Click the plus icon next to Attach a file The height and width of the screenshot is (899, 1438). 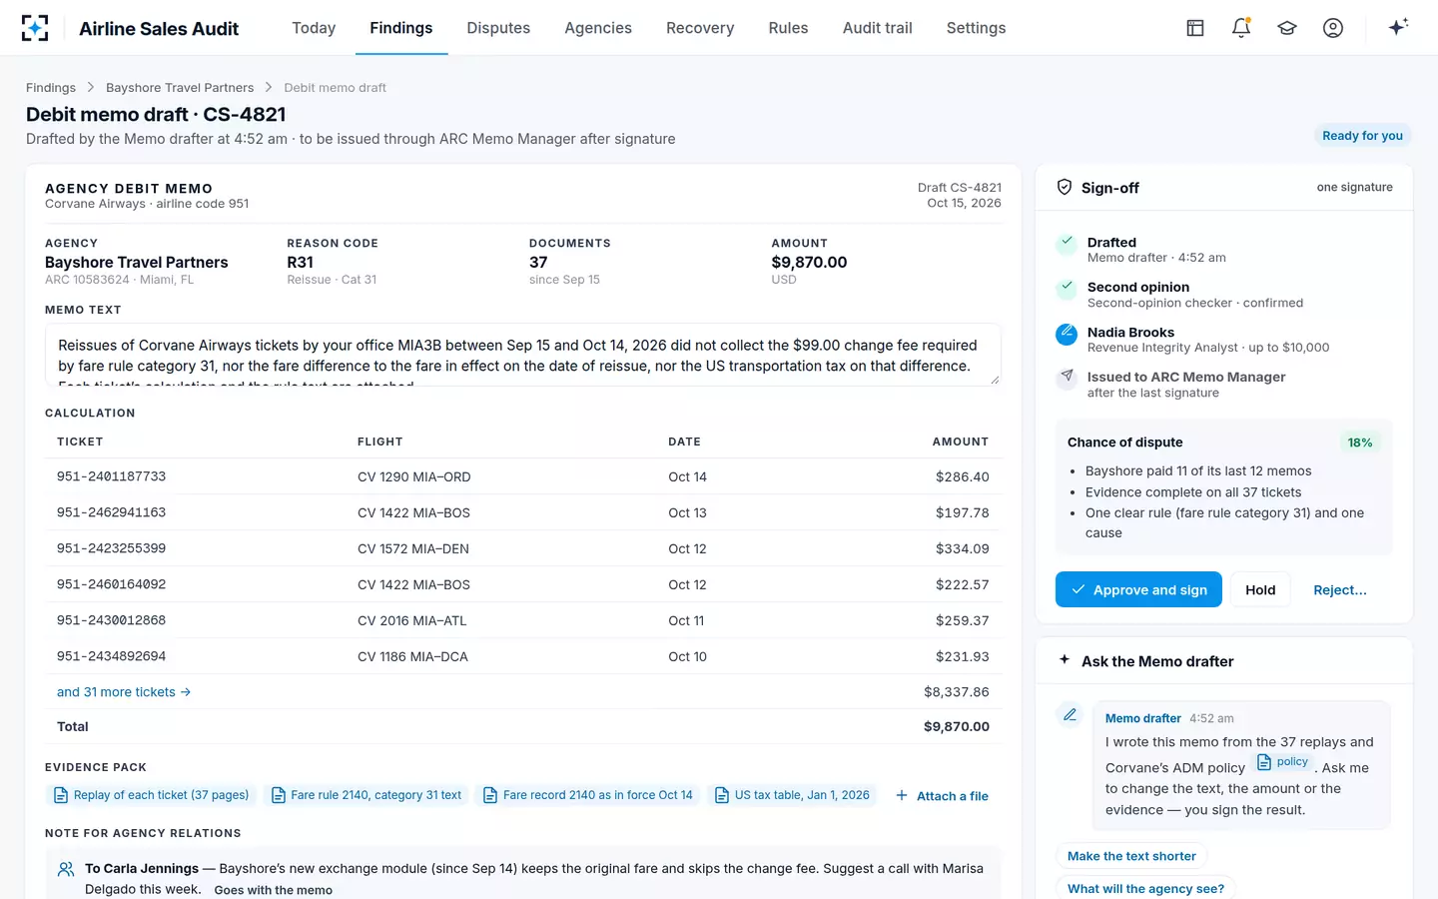(x=902, y=795)
